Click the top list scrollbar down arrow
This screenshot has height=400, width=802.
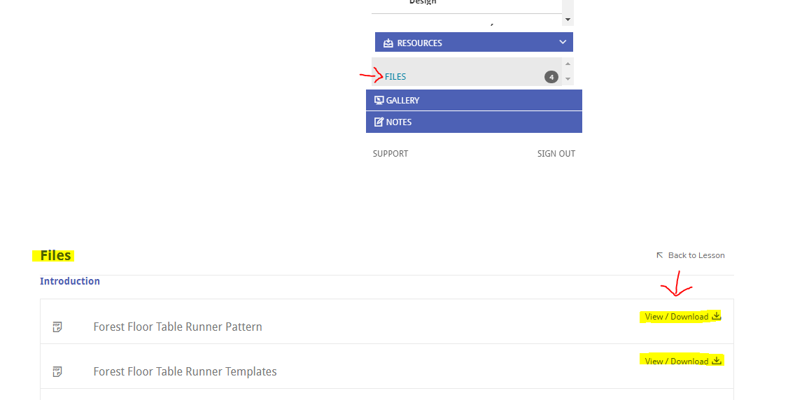pos(568,20)
